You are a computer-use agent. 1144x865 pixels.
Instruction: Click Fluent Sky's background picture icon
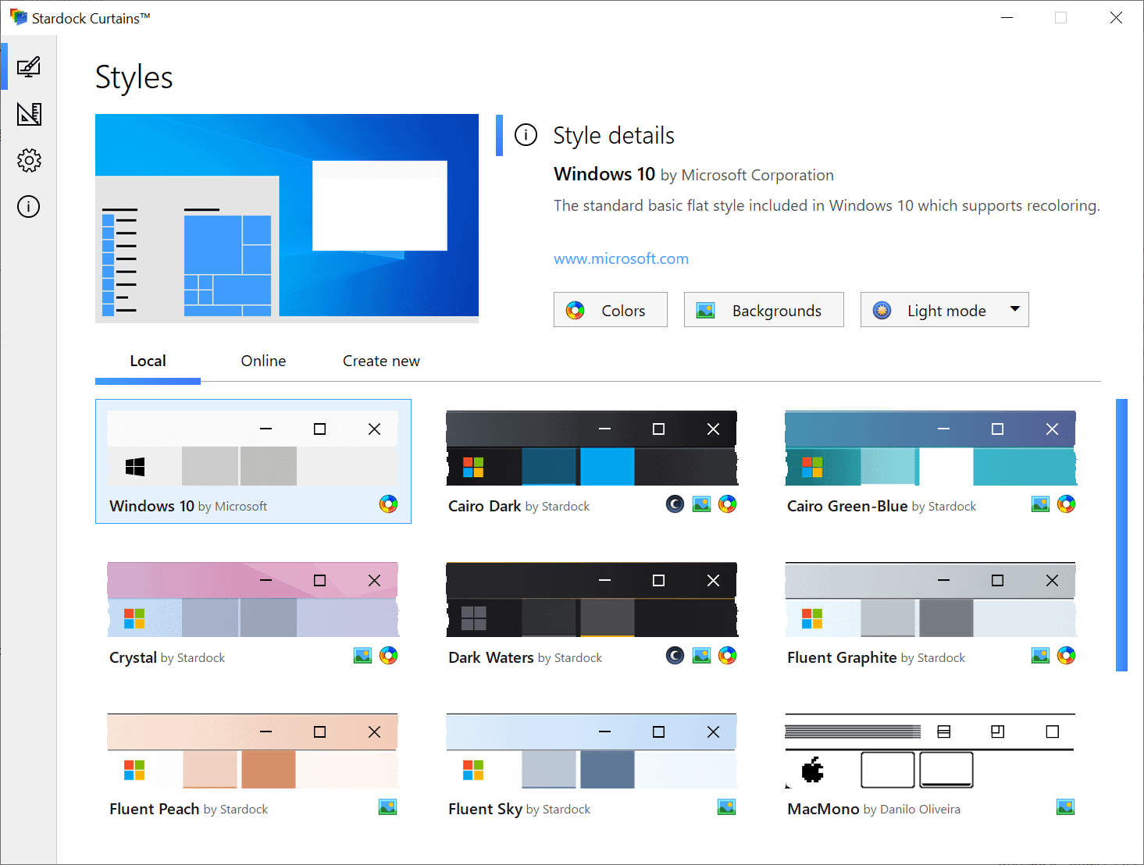point(727,807)
